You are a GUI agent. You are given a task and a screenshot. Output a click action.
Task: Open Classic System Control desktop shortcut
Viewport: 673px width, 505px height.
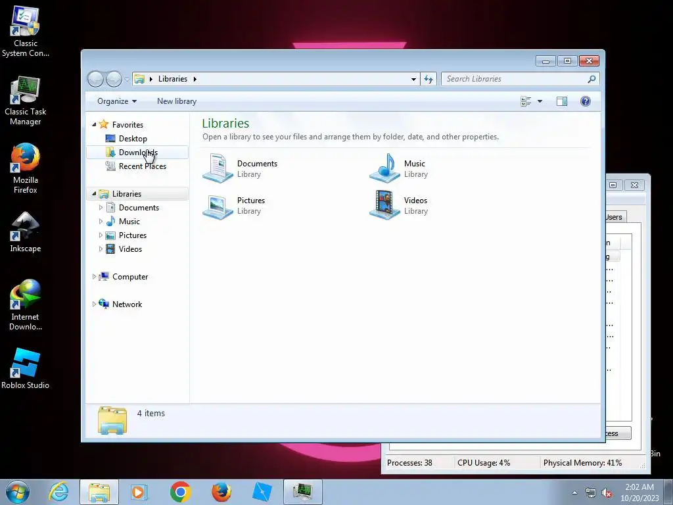point(26,32)
